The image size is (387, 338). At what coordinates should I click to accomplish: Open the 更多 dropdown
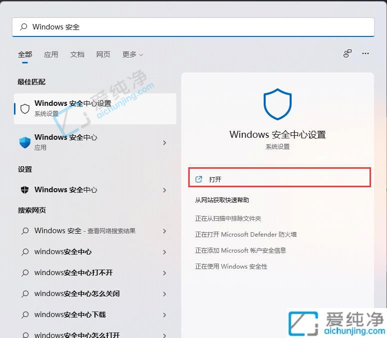click(x=132, y=54)
